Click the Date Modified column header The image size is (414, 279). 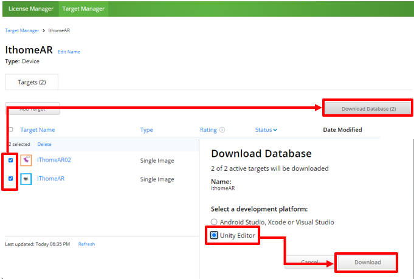[342, 129]
